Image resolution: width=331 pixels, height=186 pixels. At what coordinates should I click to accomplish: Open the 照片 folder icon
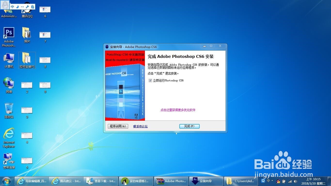pyautogui.click(x=27, y=35)
